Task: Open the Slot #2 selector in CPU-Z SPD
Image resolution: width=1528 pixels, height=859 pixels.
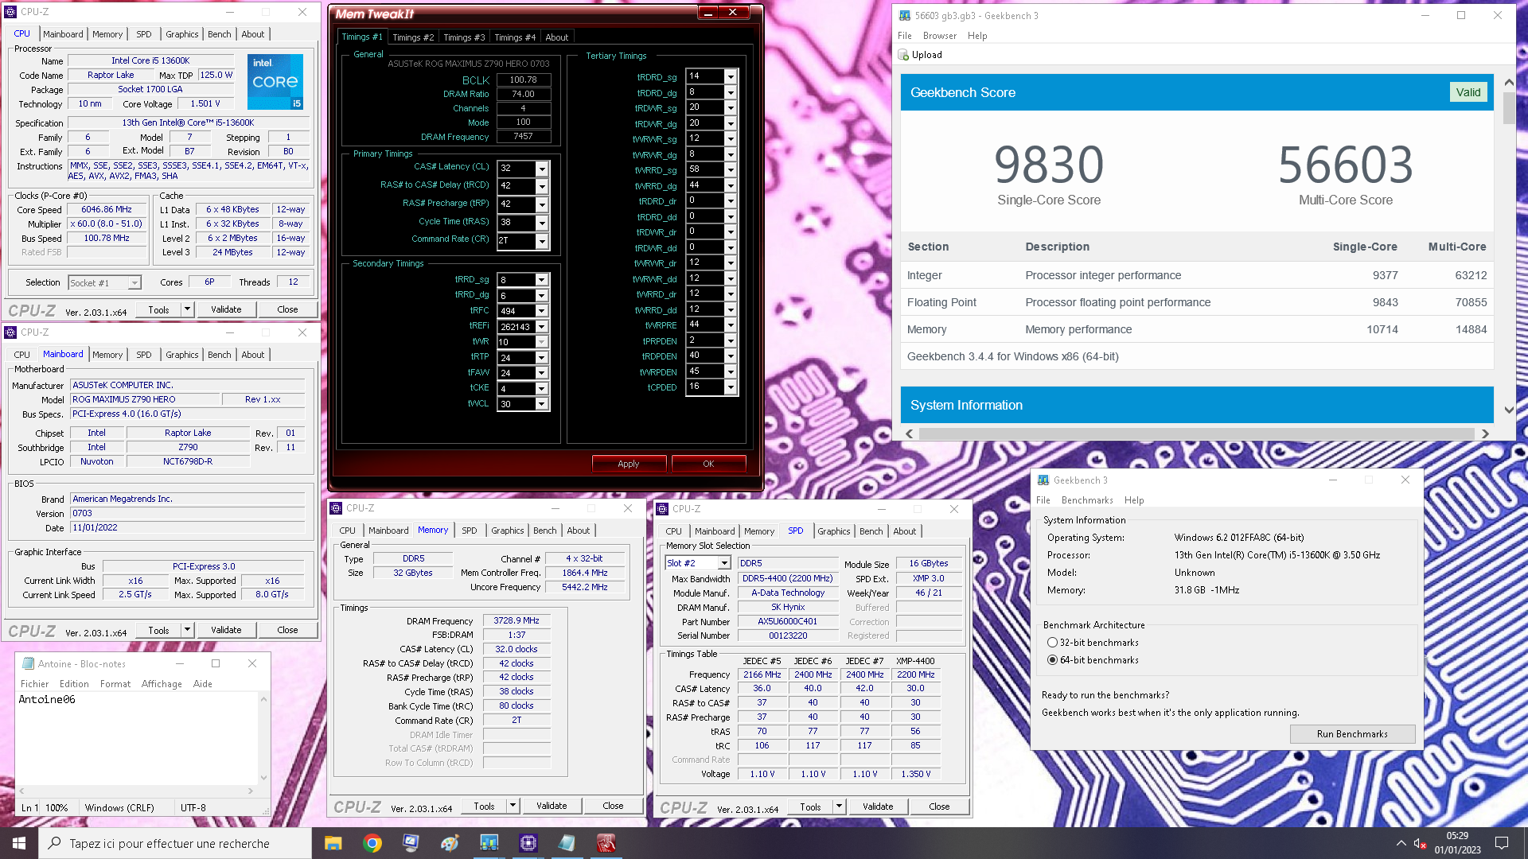Action: coord(724,563)
